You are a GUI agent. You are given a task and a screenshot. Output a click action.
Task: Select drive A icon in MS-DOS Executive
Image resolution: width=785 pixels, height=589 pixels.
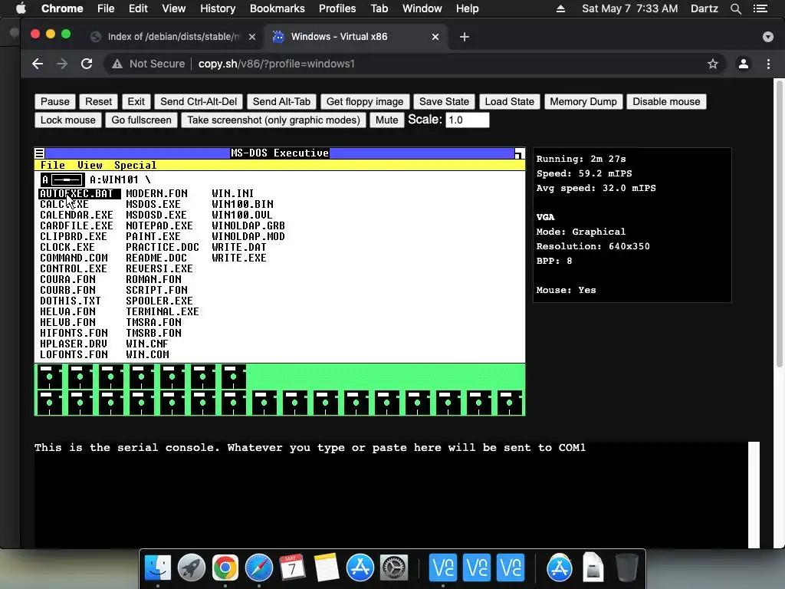coord(62,179)
